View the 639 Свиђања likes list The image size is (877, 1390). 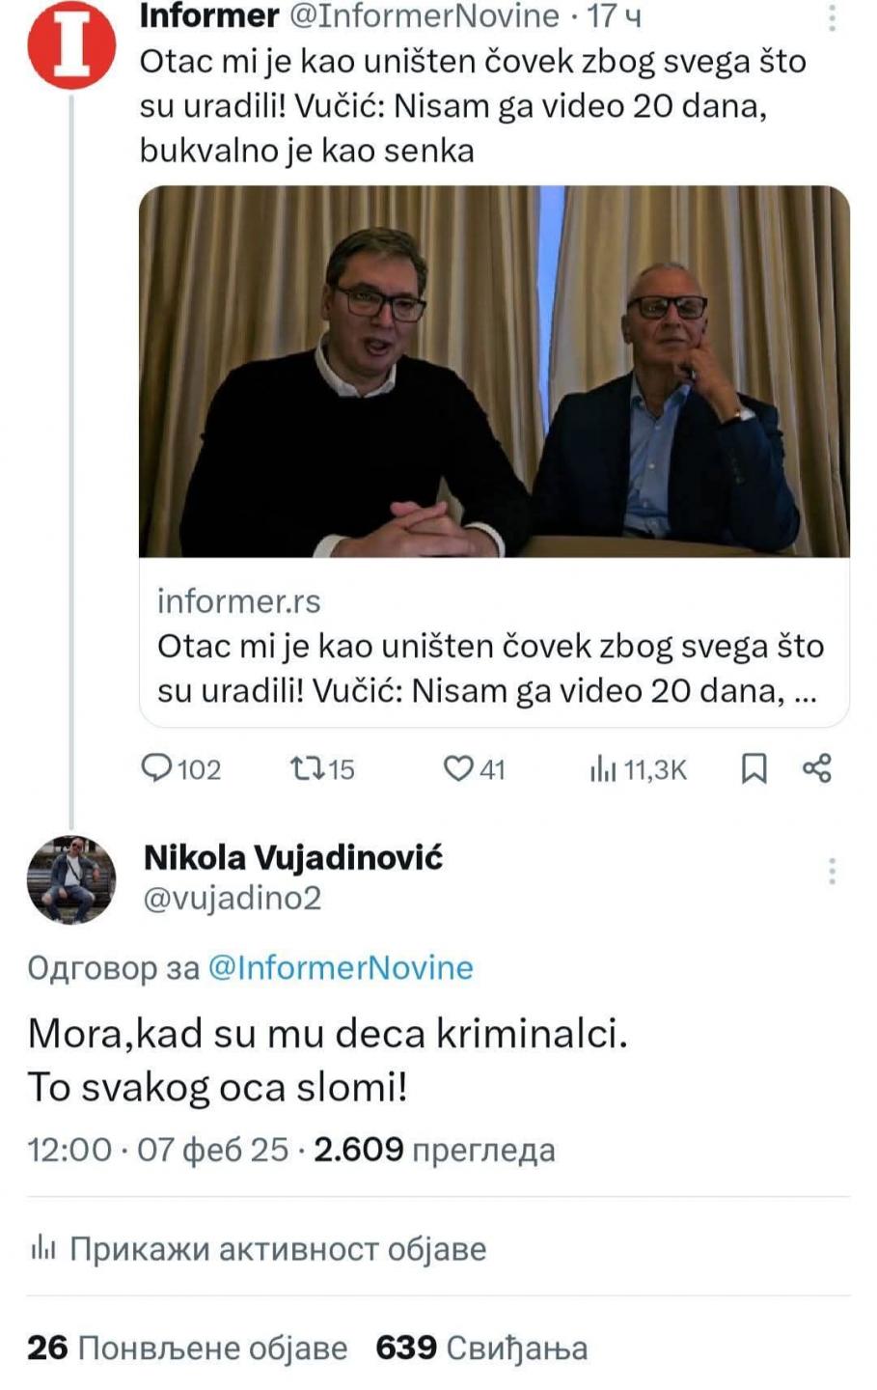pos(481,1348)
